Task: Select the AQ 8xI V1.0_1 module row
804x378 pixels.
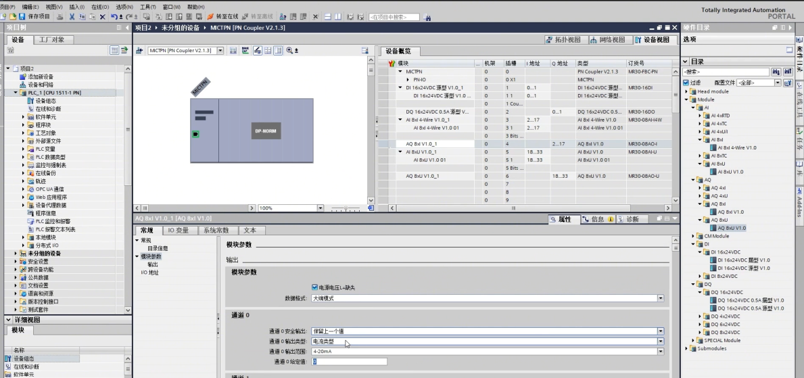Action: click(x=525, y=144)
